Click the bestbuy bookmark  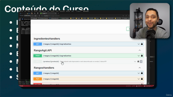click(54, 18)
